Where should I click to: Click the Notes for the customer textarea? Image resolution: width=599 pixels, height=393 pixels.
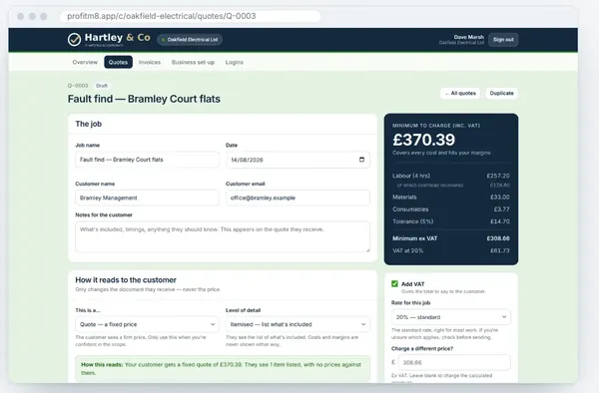pos(223,236)
